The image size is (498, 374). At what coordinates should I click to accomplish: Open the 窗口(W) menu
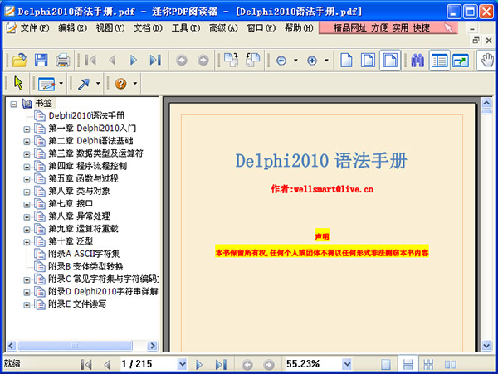click(261, 28)
